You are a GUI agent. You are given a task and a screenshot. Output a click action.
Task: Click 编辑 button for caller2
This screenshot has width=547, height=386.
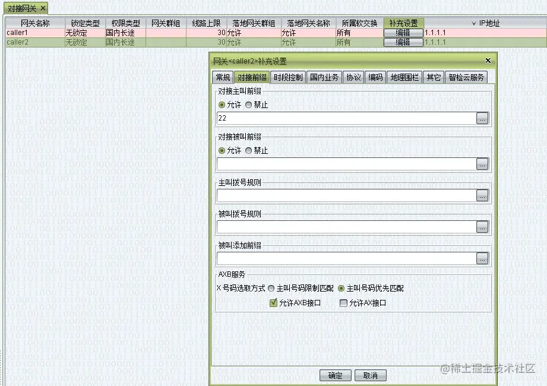pyautogui.click(x=403, y=42)
